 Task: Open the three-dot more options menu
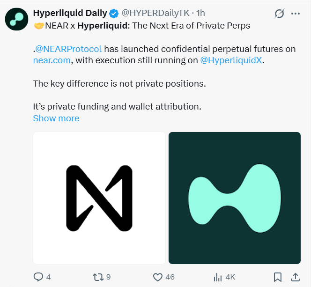(x=295, y=14)
